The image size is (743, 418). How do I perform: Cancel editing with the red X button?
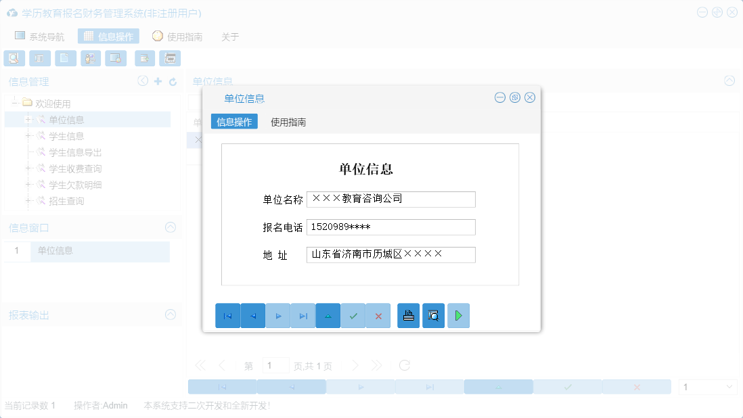point(378,315)
